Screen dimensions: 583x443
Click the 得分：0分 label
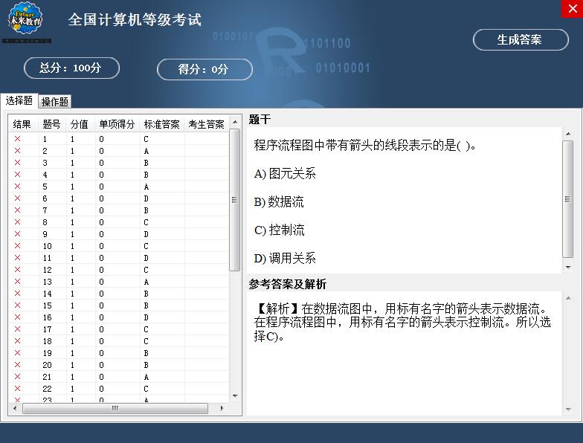click(204, 69)
